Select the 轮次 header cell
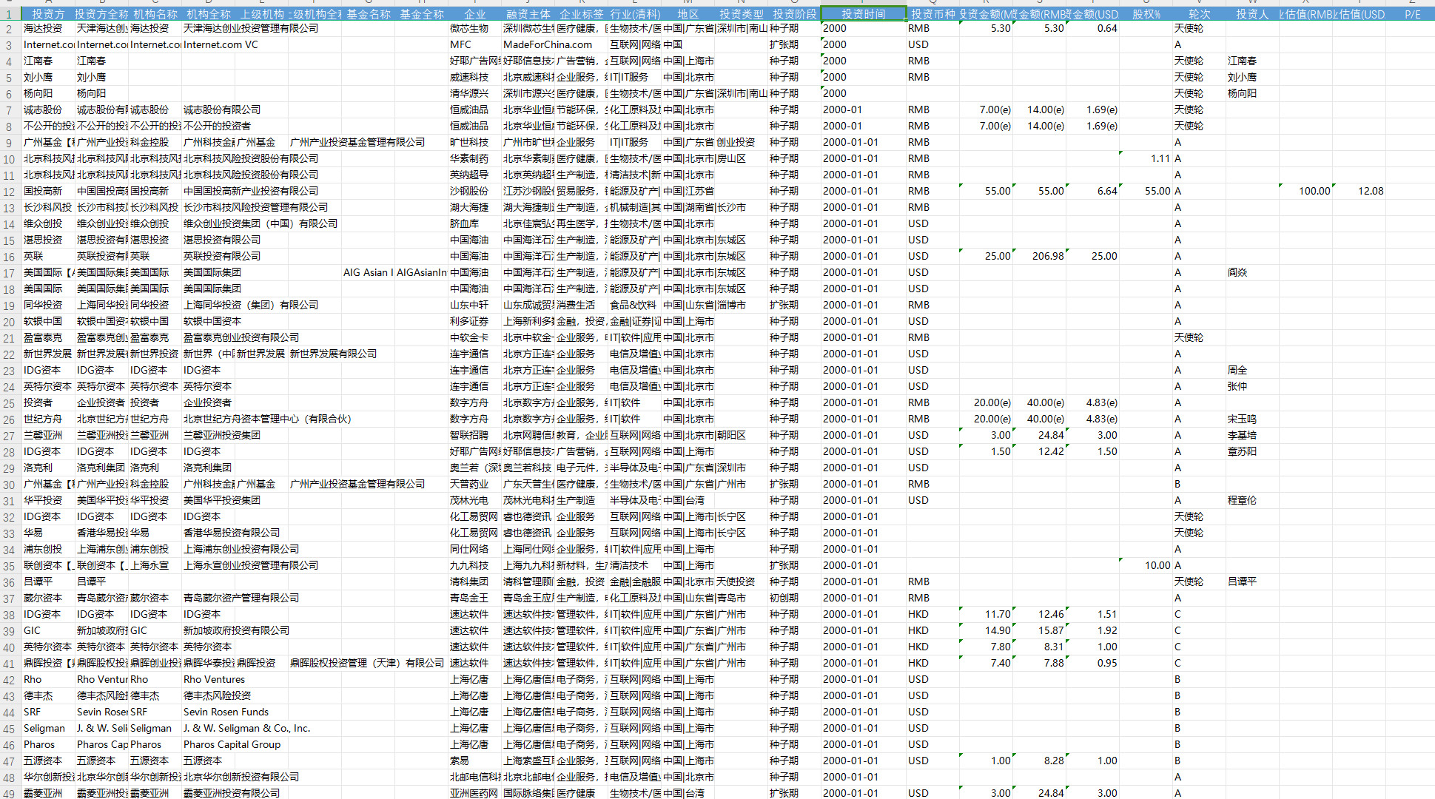 1199,14
